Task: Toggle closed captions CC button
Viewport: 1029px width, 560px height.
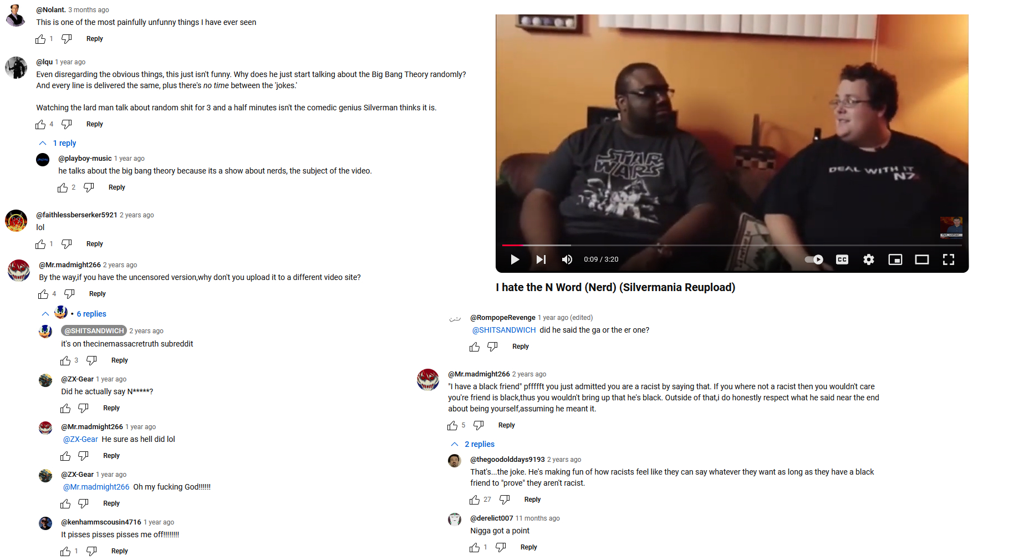Action: (842, 259)
